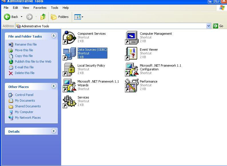227x166 pixels.
Task: Click the Rename this file icon
Action: coord(11,45)
